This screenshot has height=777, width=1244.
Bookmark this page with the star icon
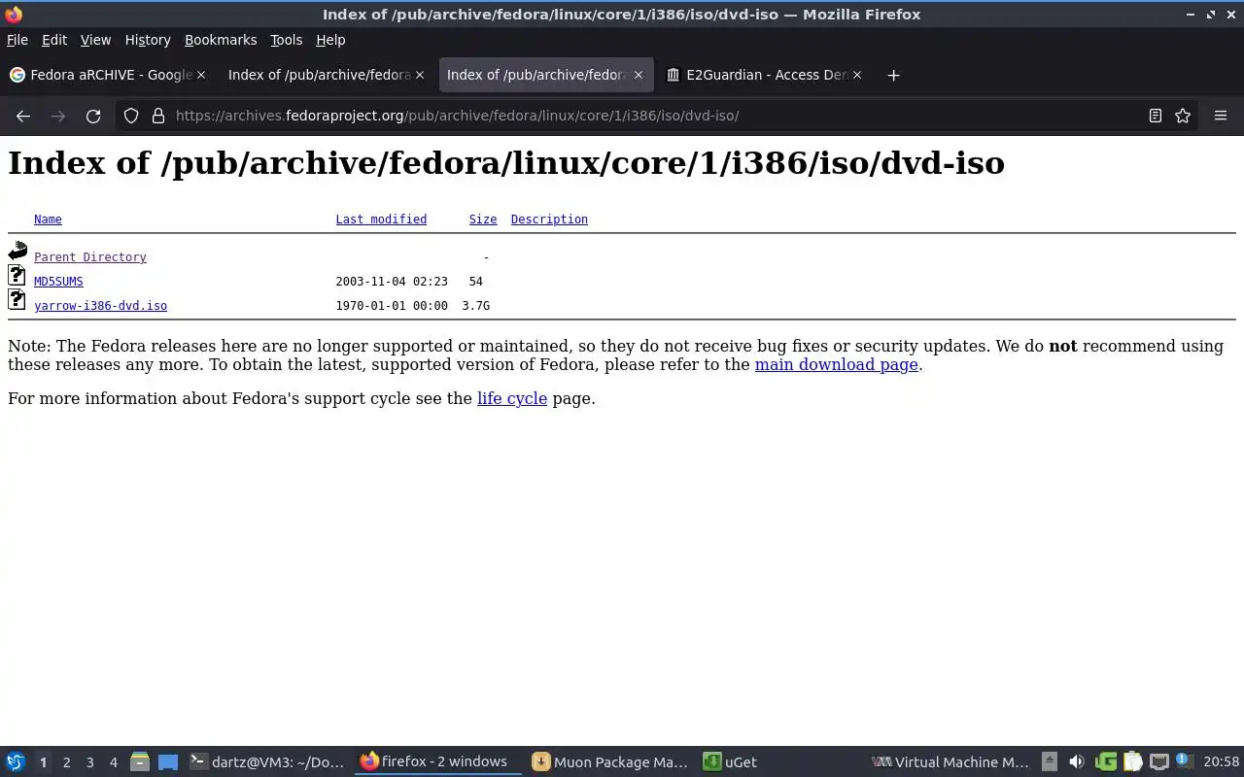pyautogui.click(x=1183, y=116)
